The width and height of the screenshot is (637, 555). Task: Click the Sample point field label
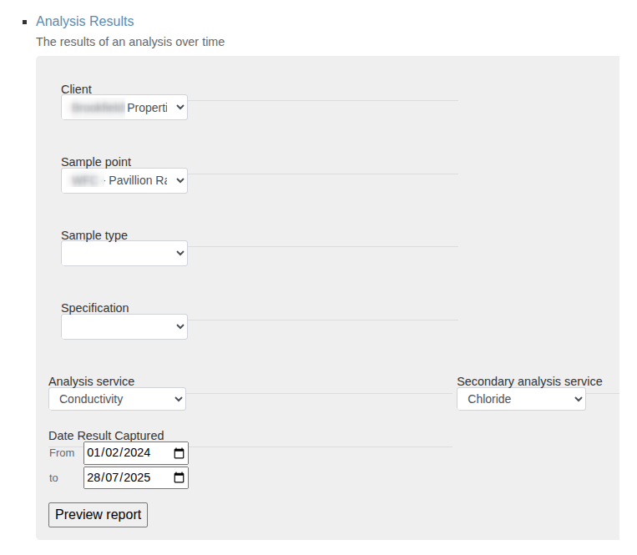96,162
